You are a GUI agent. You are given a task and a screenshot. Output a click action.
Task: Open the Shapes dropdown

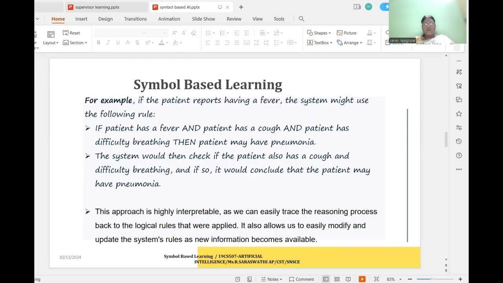[x=319, y=33]
